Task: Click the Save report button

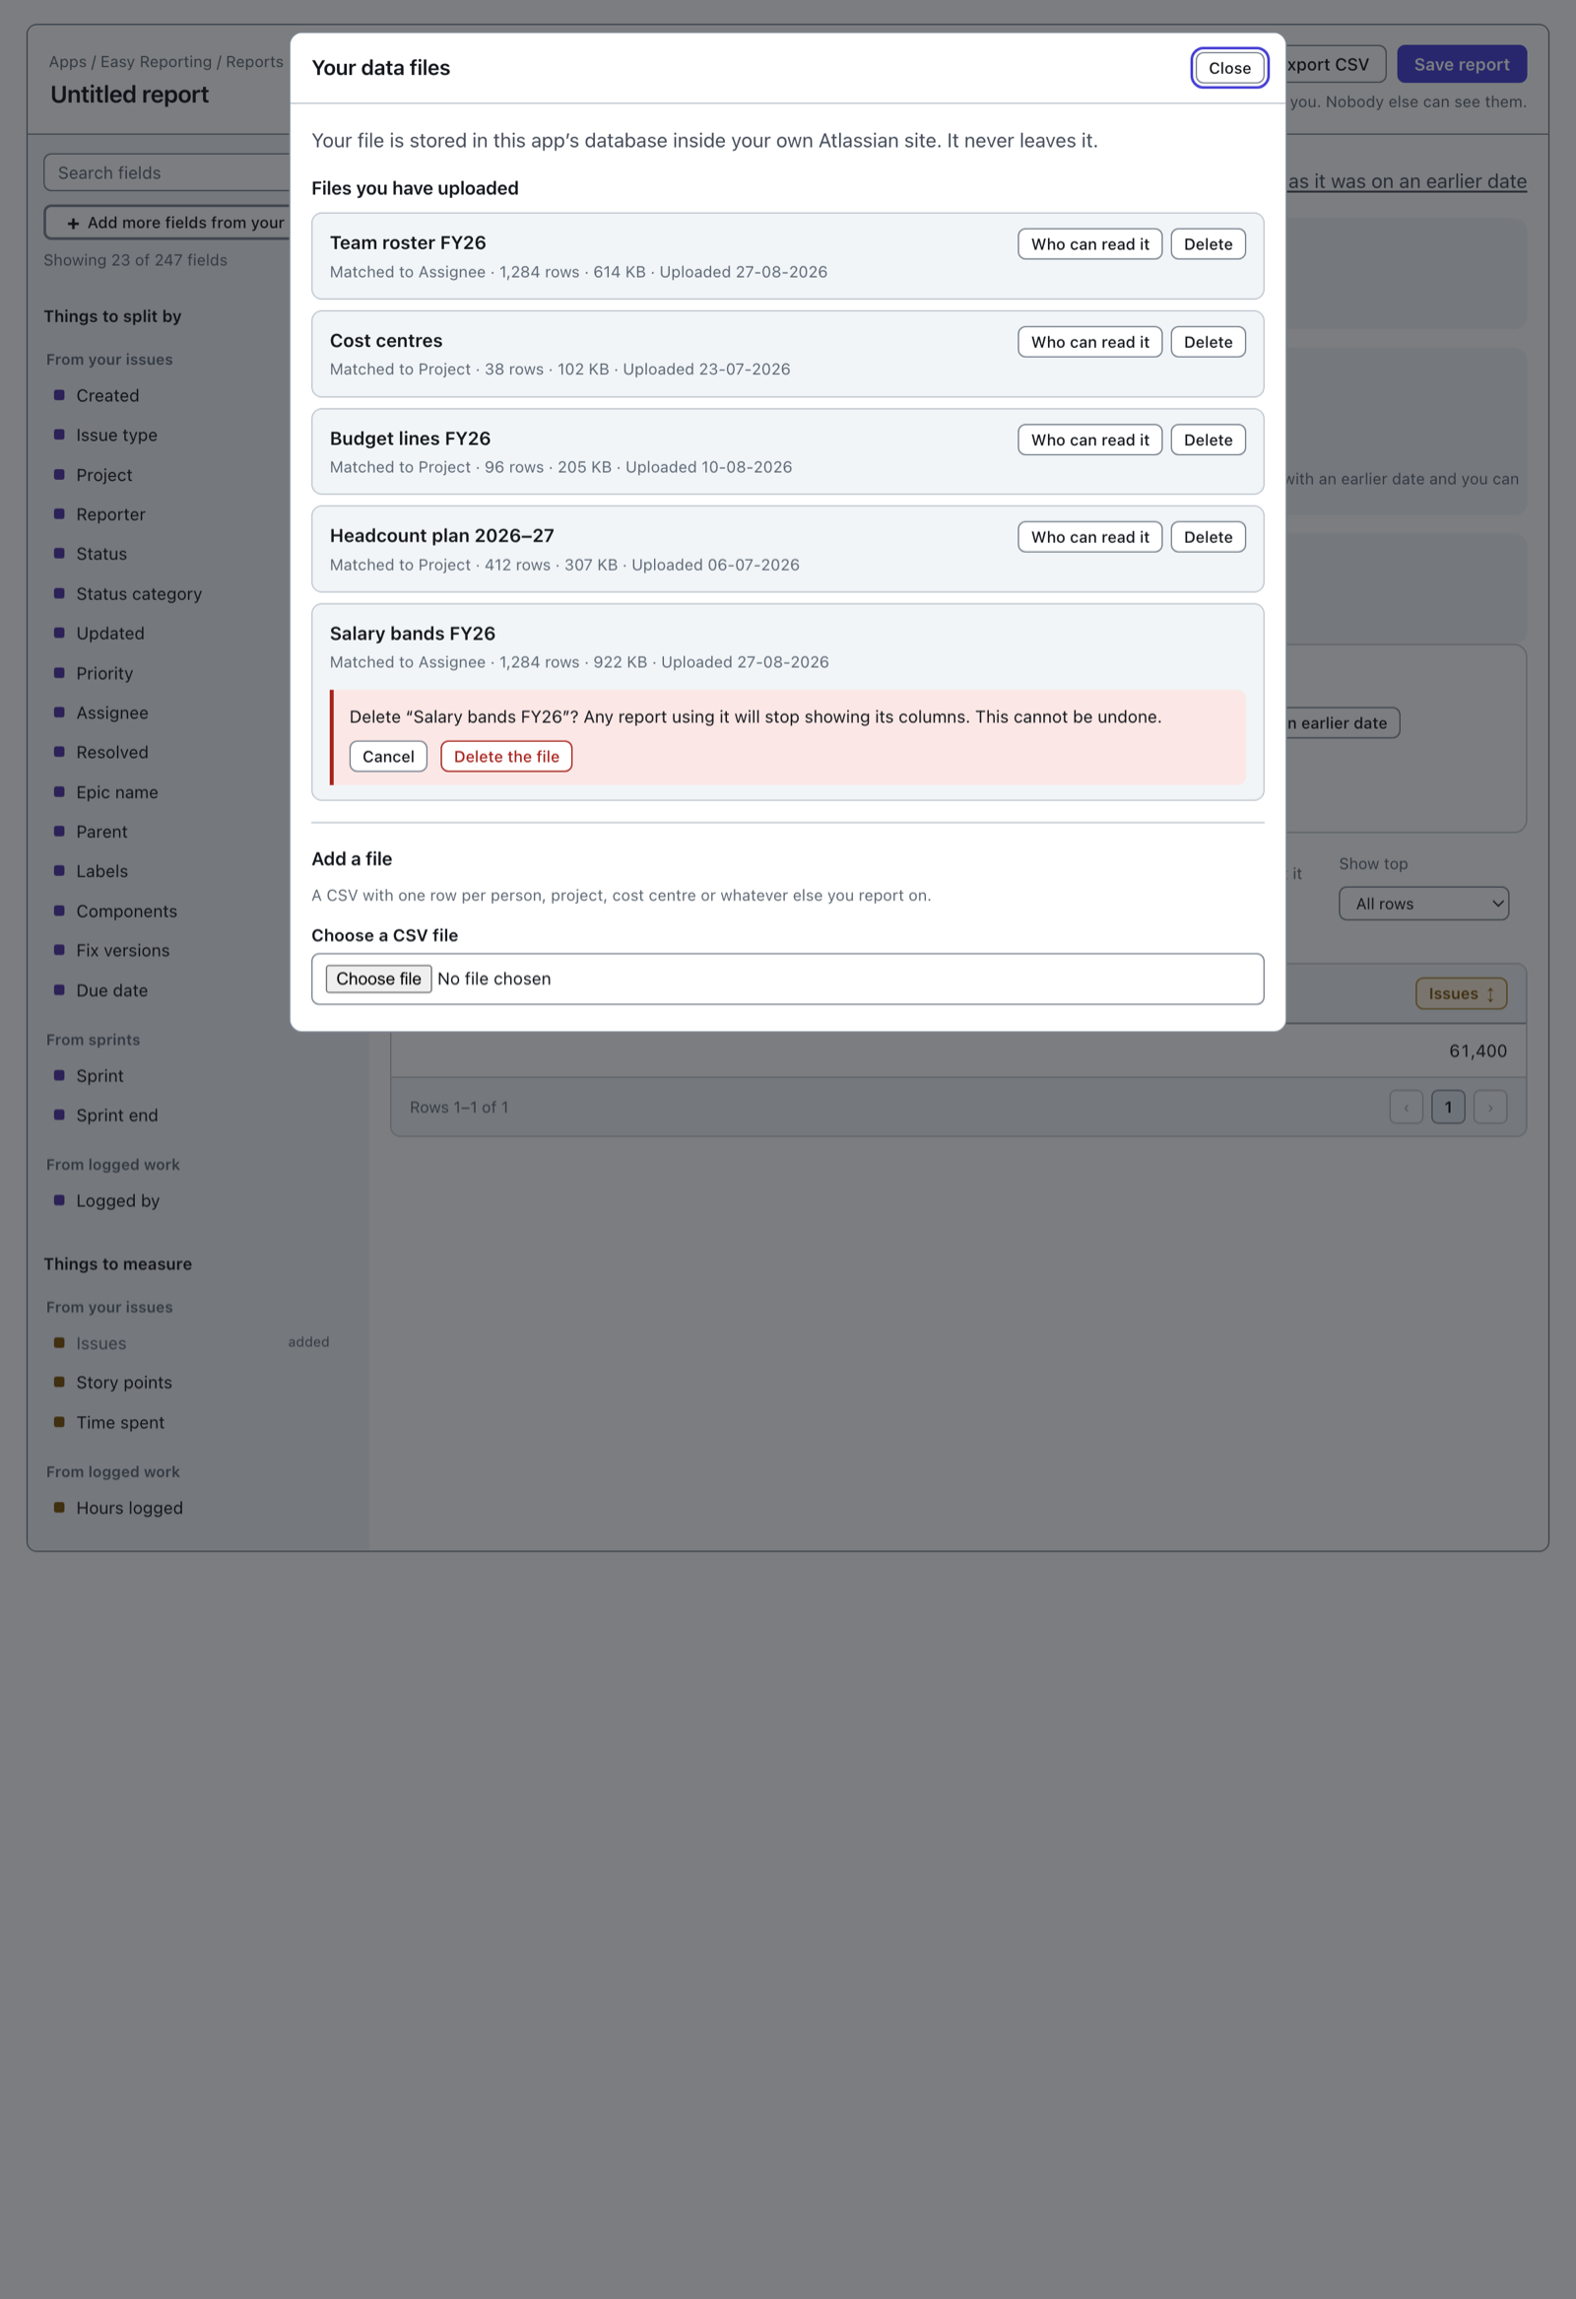Action: 1461,64
